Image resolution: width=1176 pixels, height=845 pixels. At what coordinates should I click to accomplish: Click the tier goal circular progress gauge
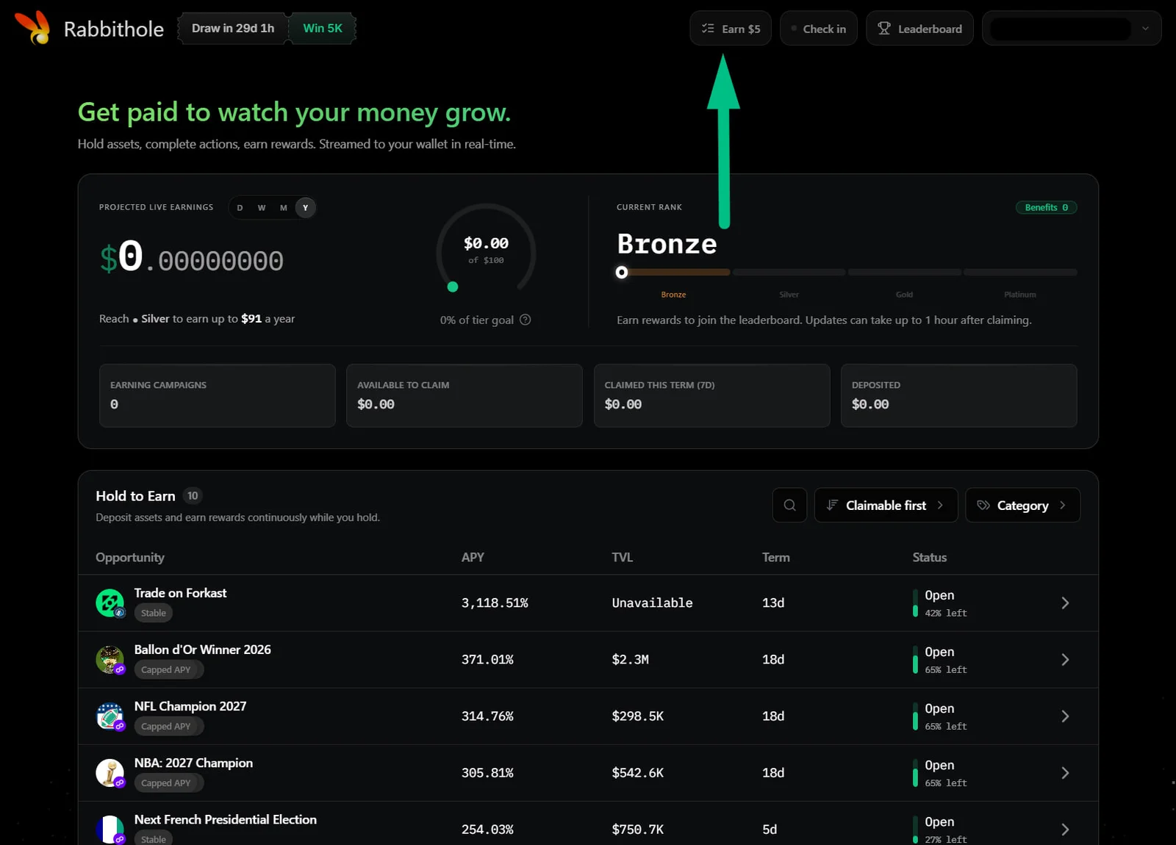(x=486, y=248)
